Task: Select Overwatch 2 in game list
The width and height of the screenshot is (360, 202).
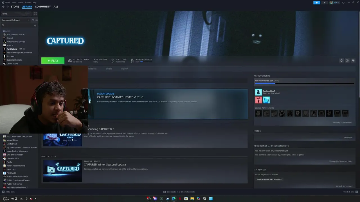Action: (x=13, y=158)
